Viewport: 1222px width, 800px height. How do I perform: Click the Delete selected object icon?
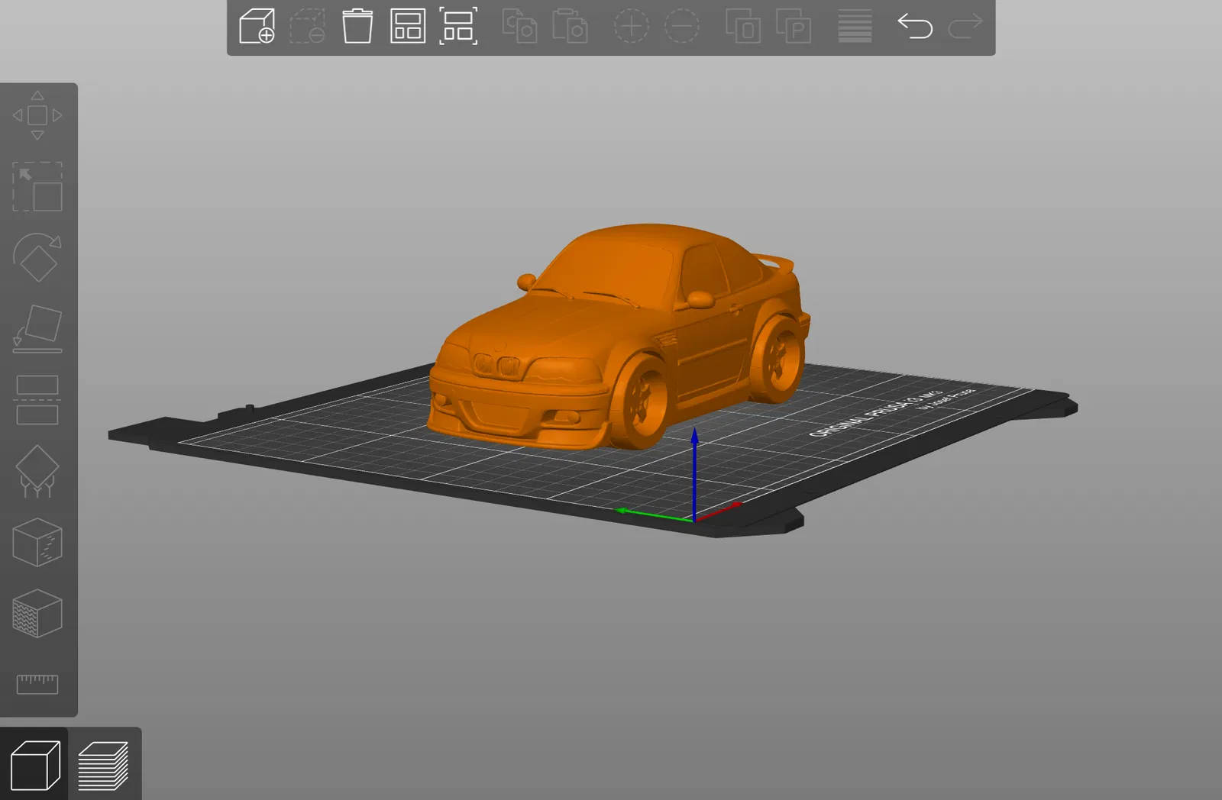point(307,27)
